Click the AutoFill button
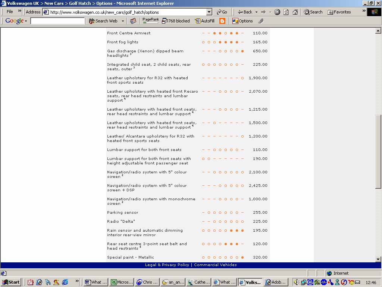This screenshot has width=382, height=287. coord(205,21)
